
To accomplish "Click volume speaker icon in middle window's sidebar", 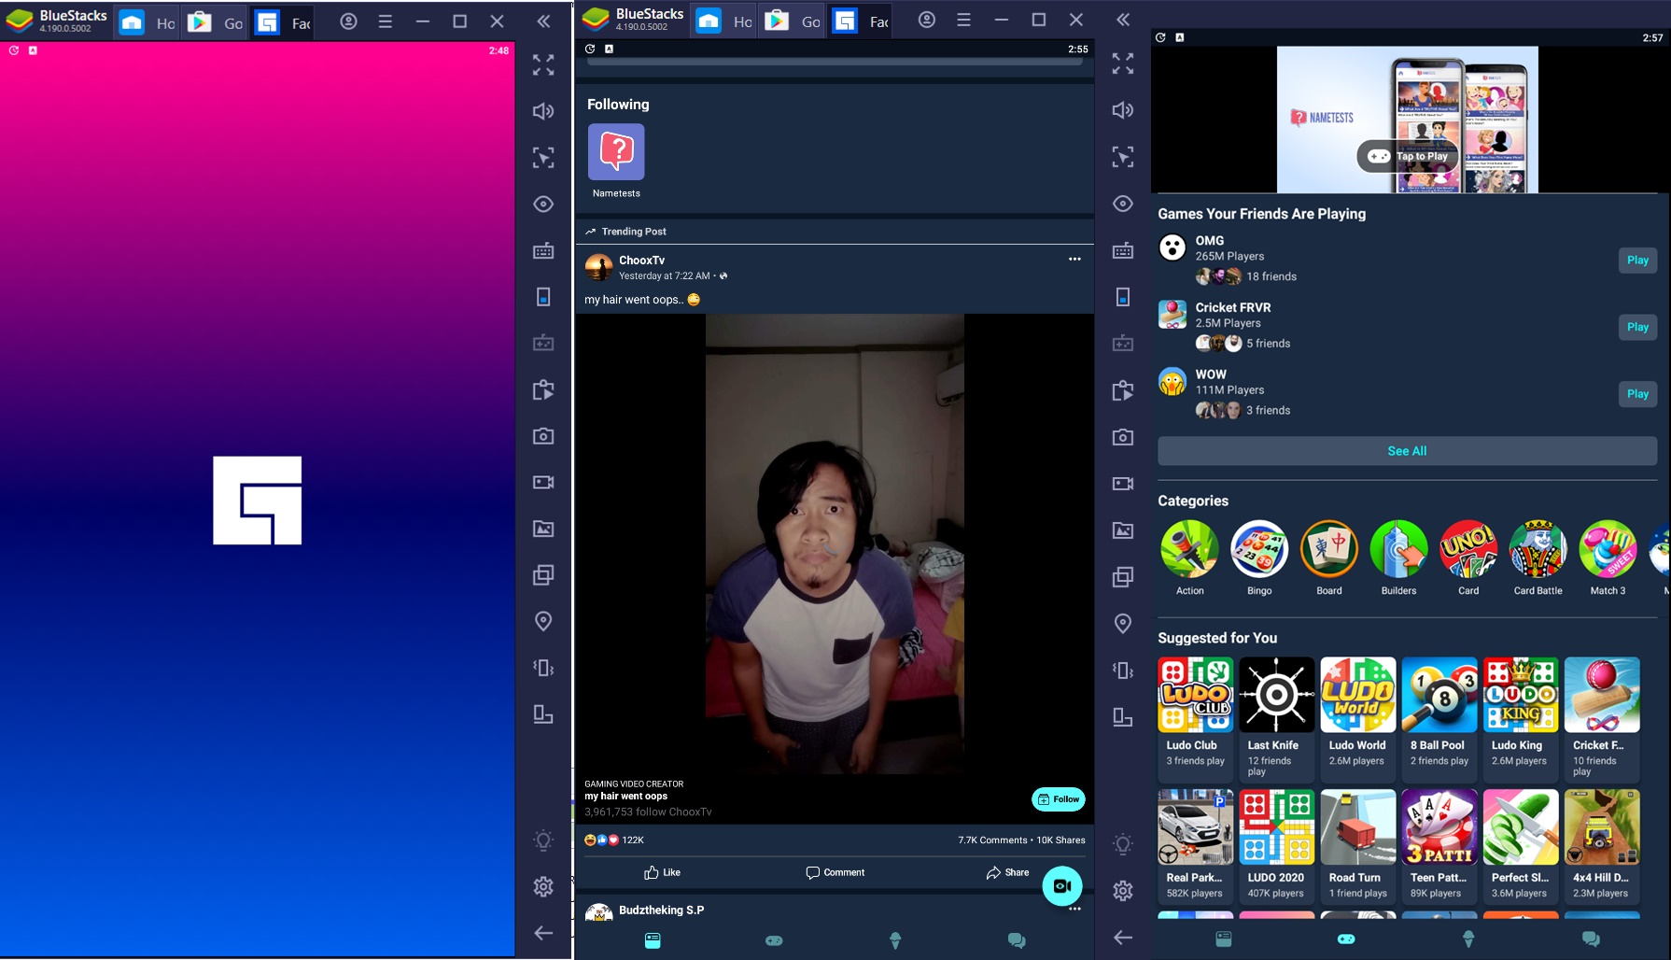I will tap(1123, 110).
